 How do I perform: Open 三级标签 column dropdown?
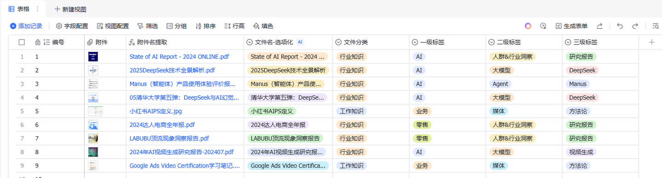point(568,42)
